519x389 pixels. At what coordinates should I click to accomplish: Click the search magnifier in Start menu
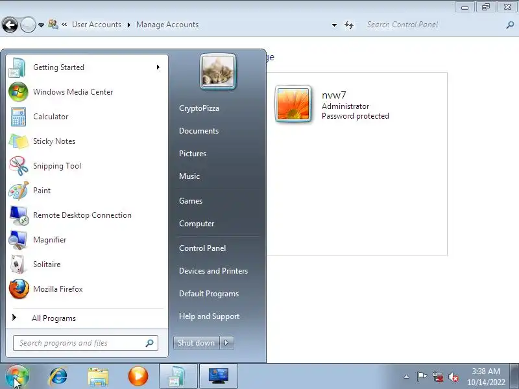[x=150, y=343]
